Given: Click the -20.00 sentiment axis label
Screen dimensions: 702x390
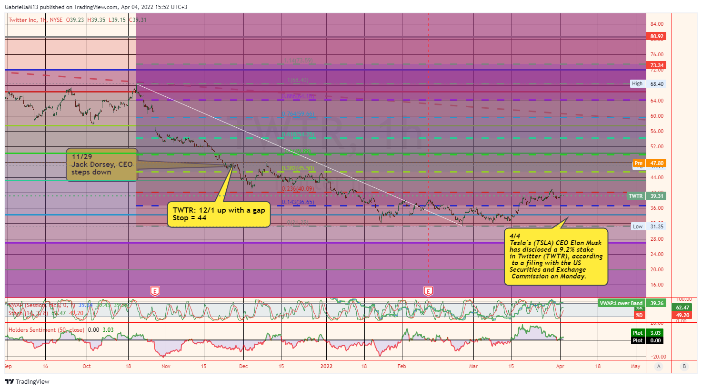Looking at the screenshot, I should [659, 357].
